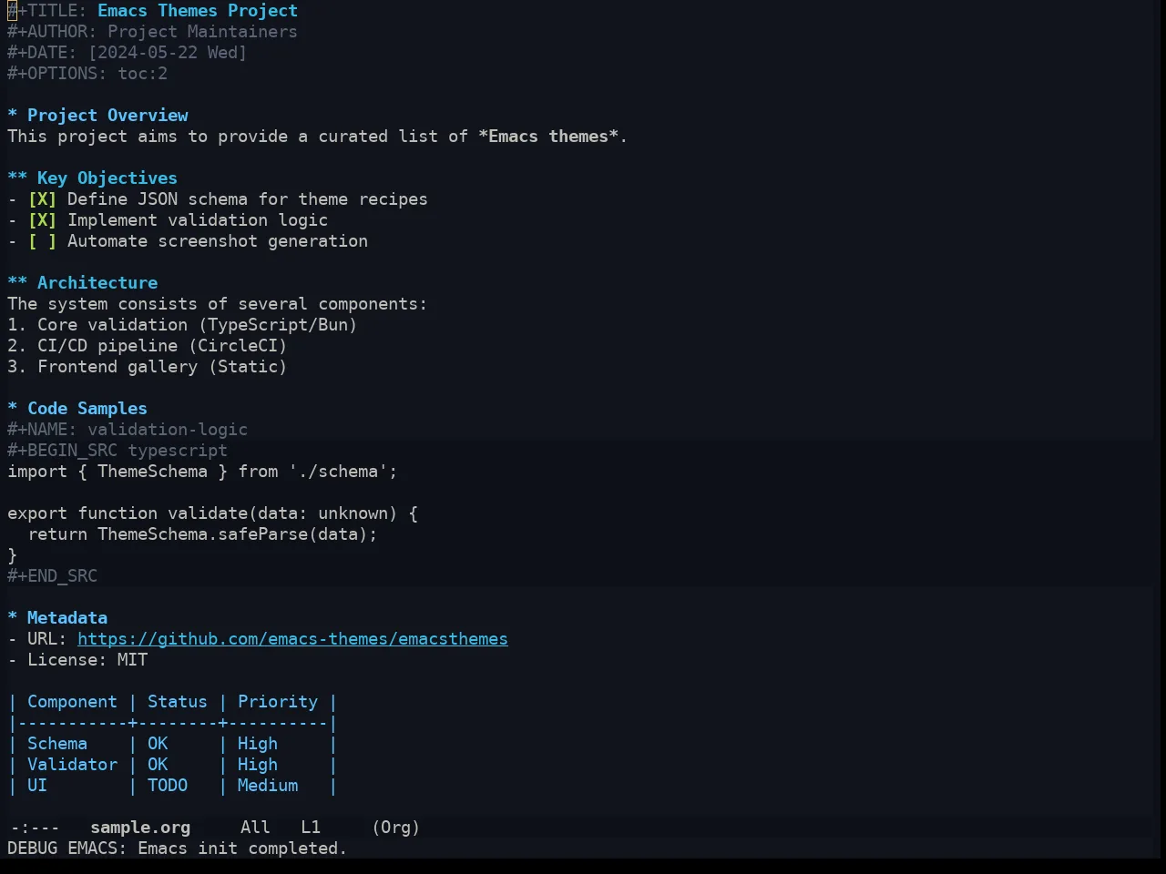Open the emacs-themes GitHub URL link
The image size is (1166, 874).
(292, 639)
